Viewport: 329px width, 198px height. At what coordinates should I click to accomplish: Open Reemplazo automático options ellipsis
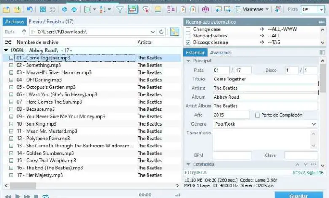coord(322,22)
